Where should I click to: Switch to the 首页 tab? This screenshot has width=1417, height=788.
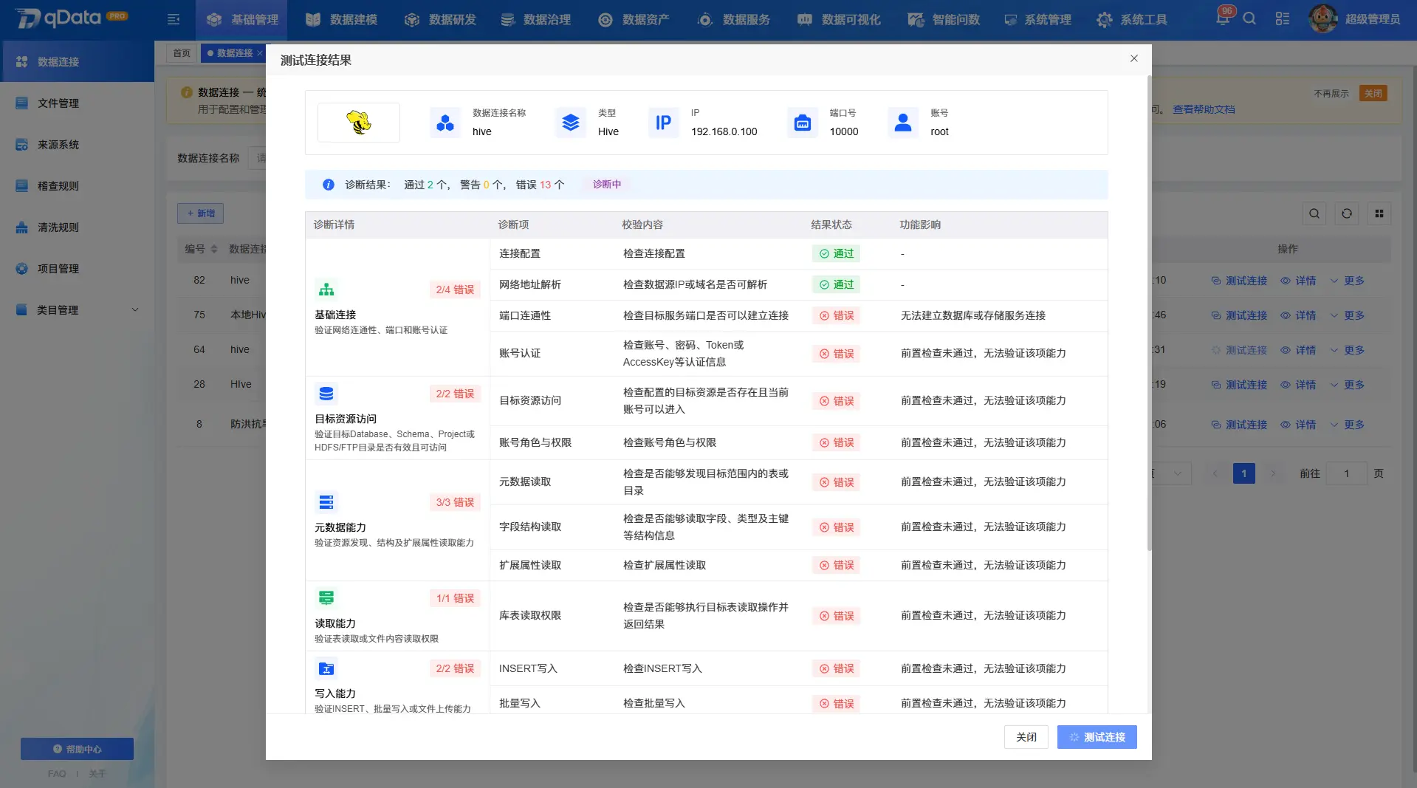click(x=182, y=53)
